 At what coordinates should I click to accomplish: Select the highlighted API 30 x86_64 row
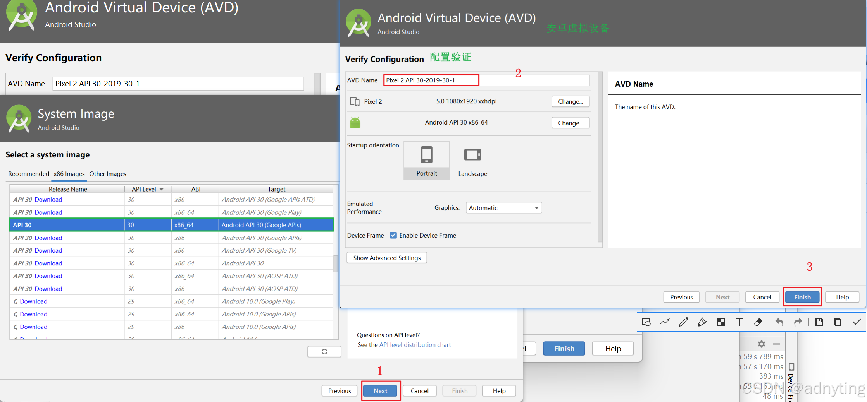[171, 225]
